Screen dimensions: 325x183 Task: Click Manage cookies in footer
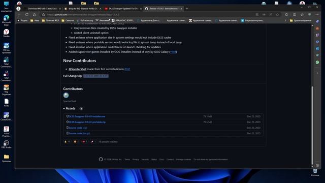click(x=183, y=160)
